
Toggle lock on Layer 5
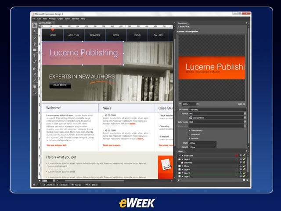coord(244,159)
